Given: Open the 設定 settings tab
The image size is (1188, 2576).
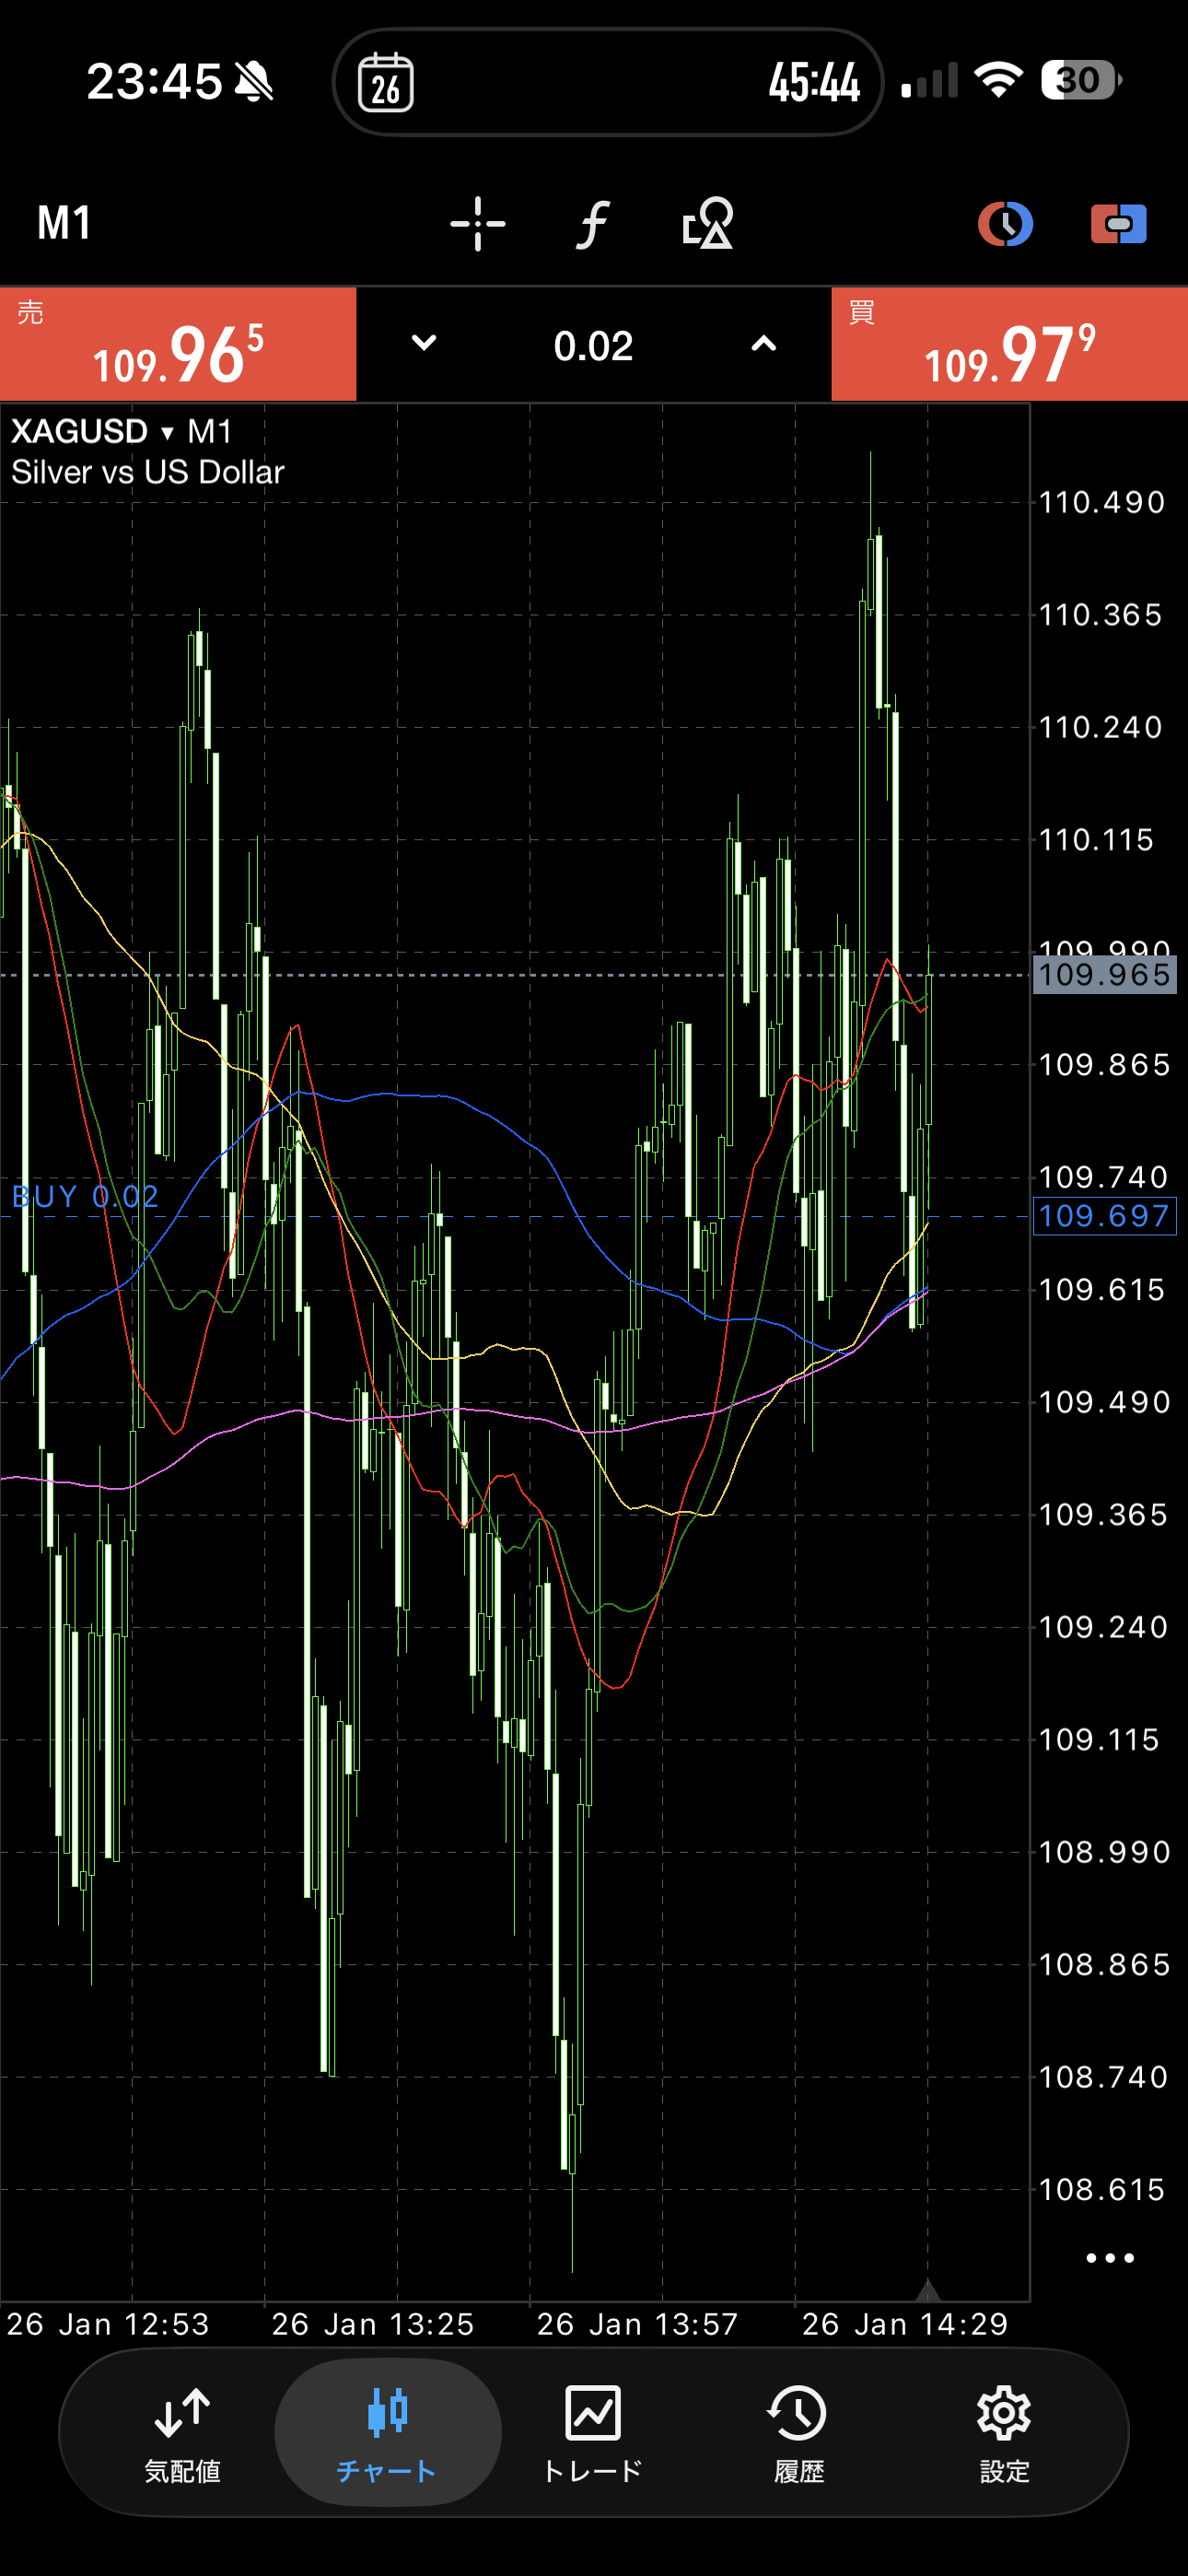Looking at the screenshot, I should coord(1003,2434).
